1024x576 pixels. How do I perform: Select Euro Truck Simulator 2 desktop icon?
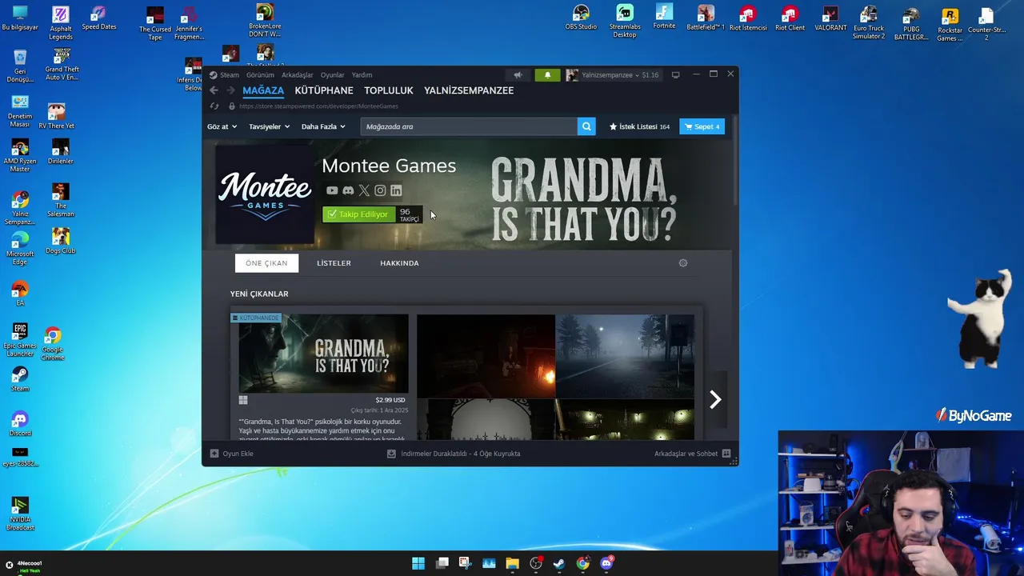869,22
